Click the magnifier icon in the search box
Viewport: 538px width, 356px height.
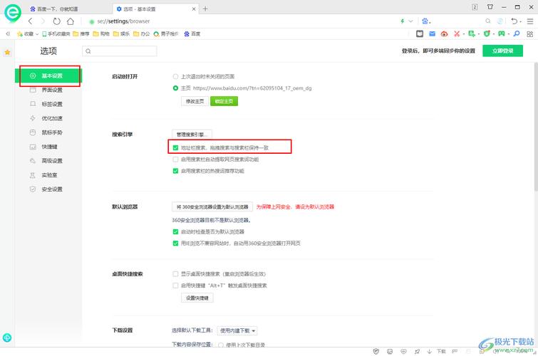click(x=488, y=21)
